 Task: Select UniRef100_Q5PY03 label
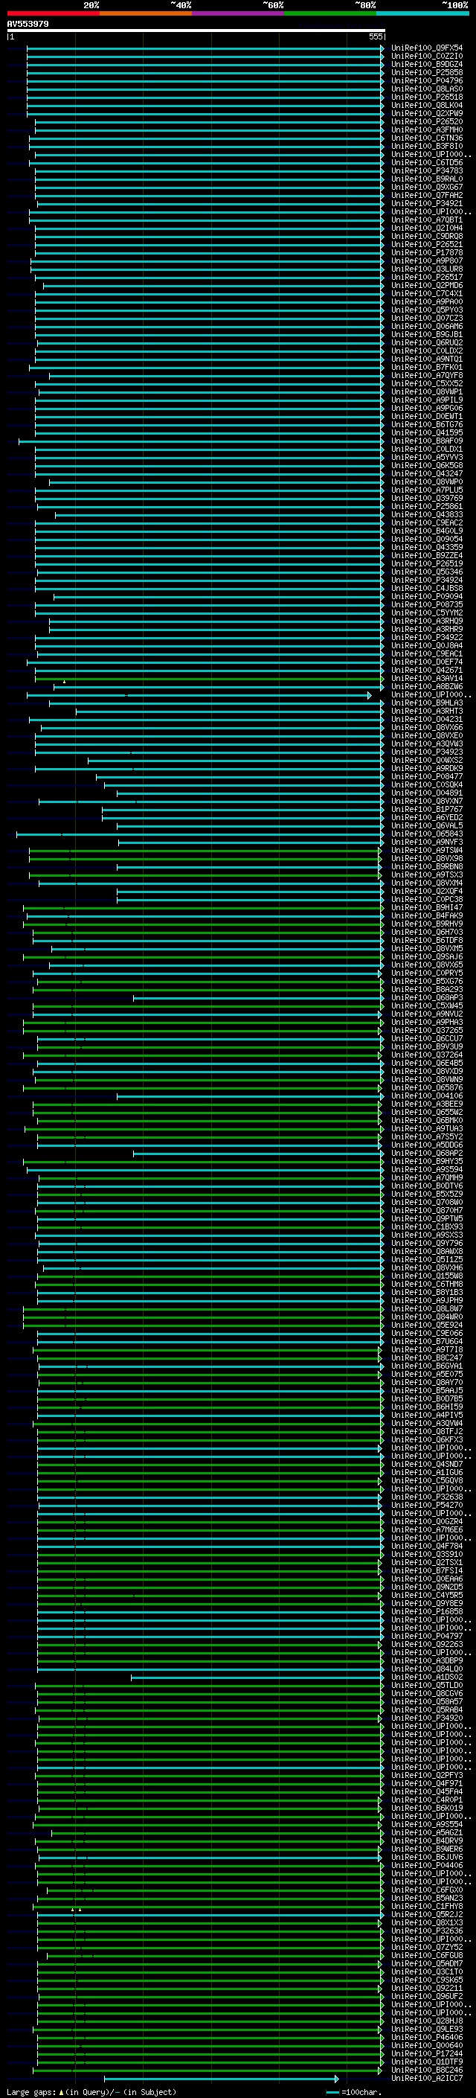point(427,310)
